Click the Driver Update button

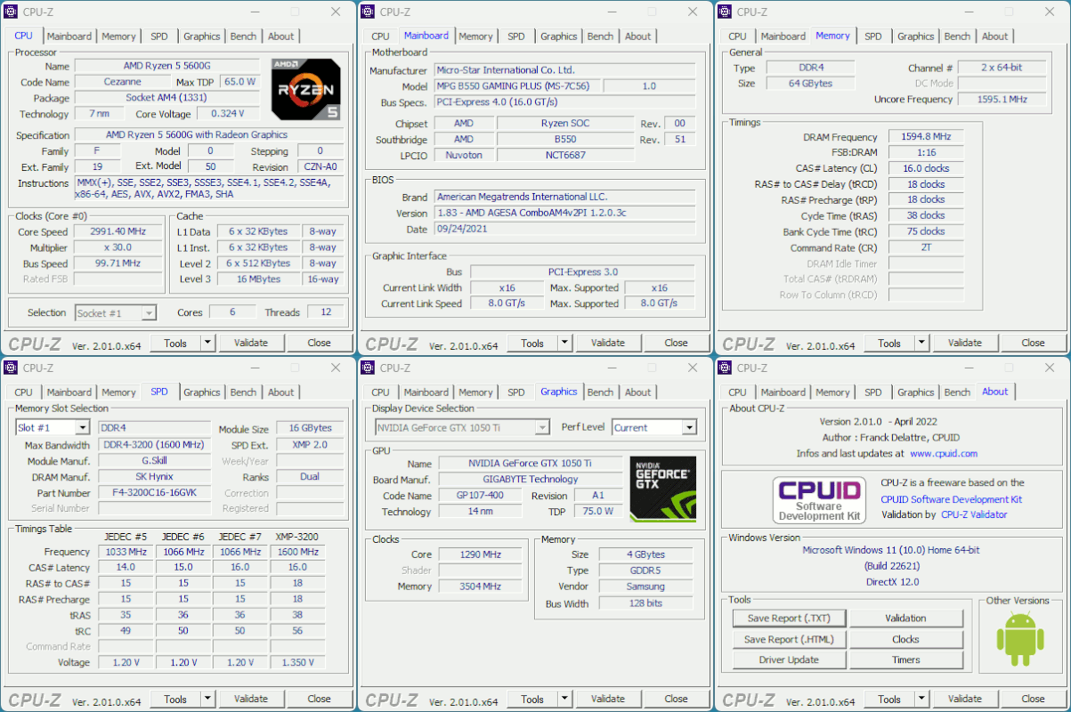789,659
